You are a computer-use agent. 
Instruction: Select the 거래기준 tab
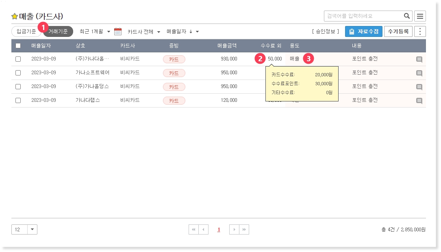[59, 32]
